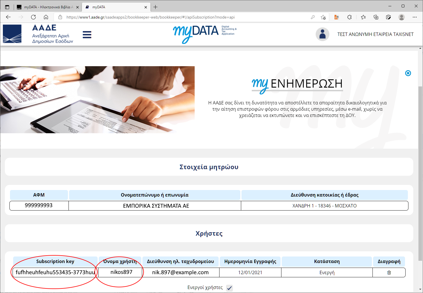Click registration date 12/01/2021
The image size is (423, 293).
coord(250,272)
